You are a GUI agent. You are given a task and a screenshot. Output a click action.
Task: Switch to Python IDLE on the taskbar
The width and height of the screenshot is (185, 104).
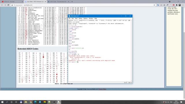click(59, 102)
